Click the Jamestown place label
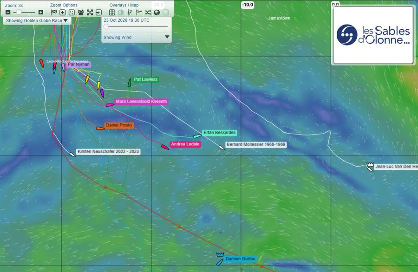The image size is (418, 272). pos(279,18)
